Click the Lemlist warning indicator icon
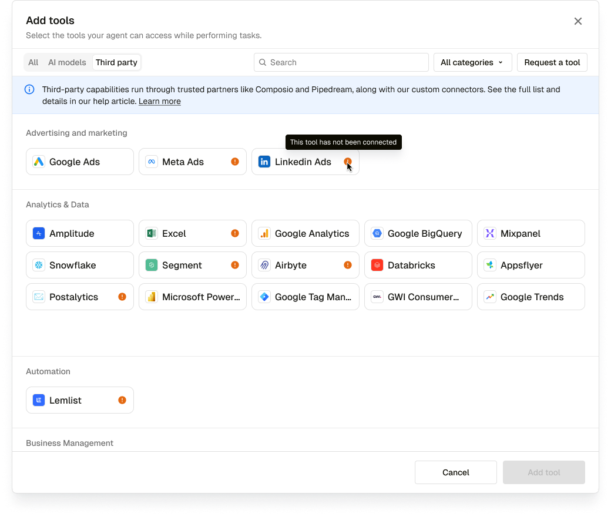The image size is (611, 517). (122, 400)
